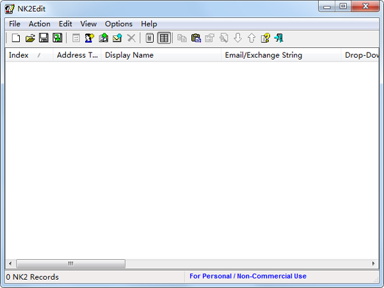384x288 pixels.
Task: Click '0 NK2 Records' status text
Action: pyautogui.click(x=33, y=277)
